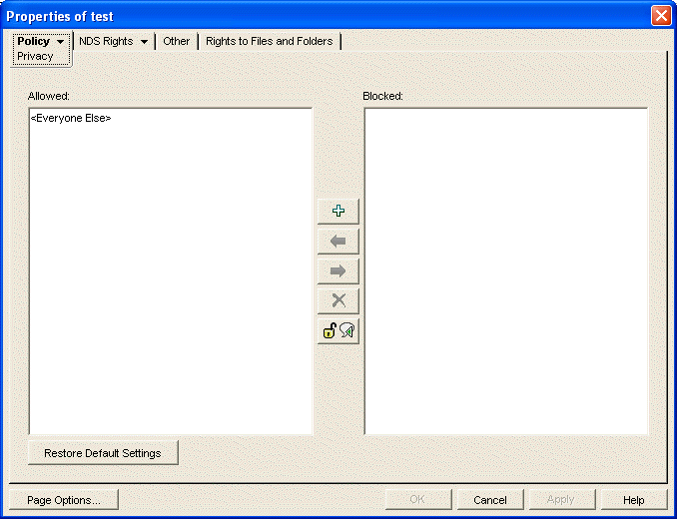The width and height of the screenshot is (677, 519).
Task: Open Help for this dialog
Action: 633,500
